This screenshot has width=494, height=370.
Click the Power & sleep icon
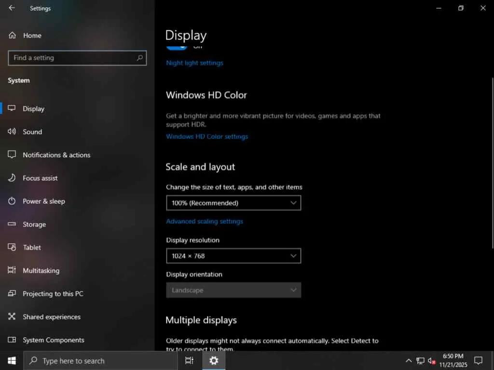coord(12,201)
